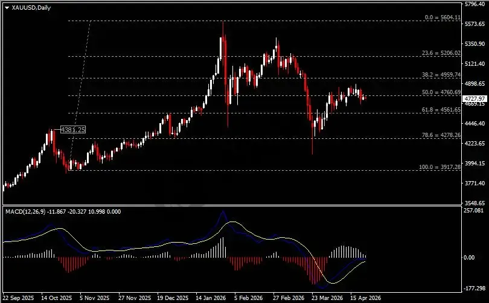Select the 38.2 = 4959.74 Fibonacci level

coord(441,75)
